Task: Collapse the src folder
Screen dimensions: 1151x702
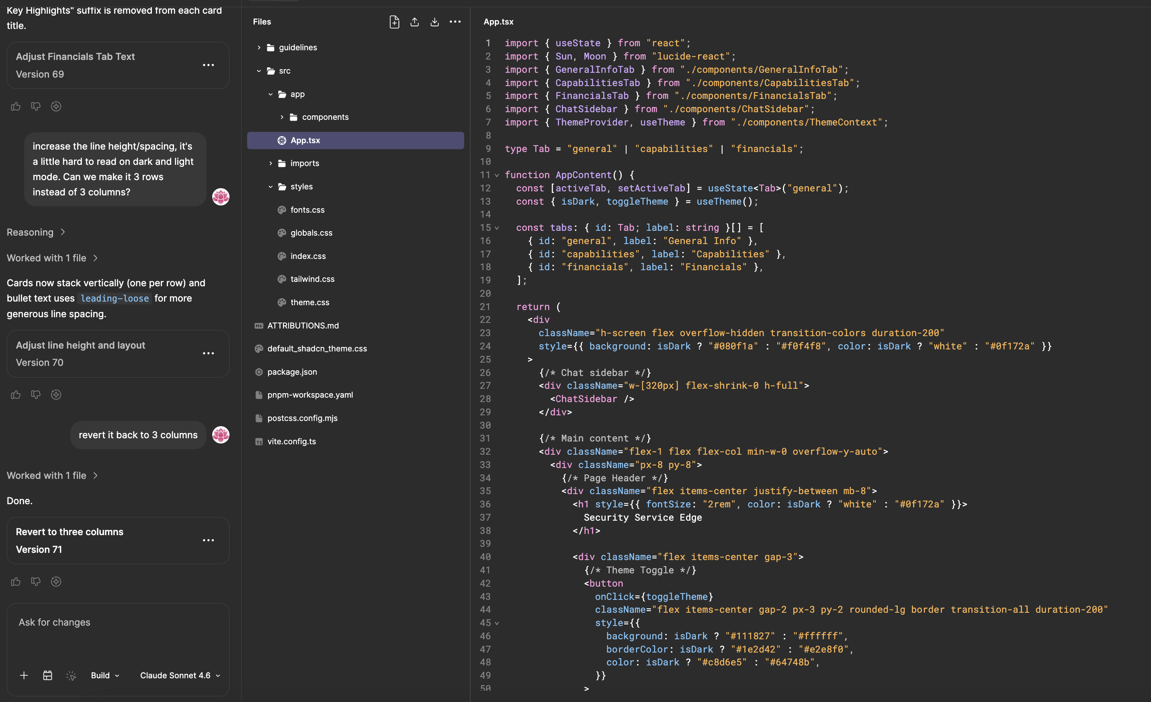Action: [x=259, y=71]
